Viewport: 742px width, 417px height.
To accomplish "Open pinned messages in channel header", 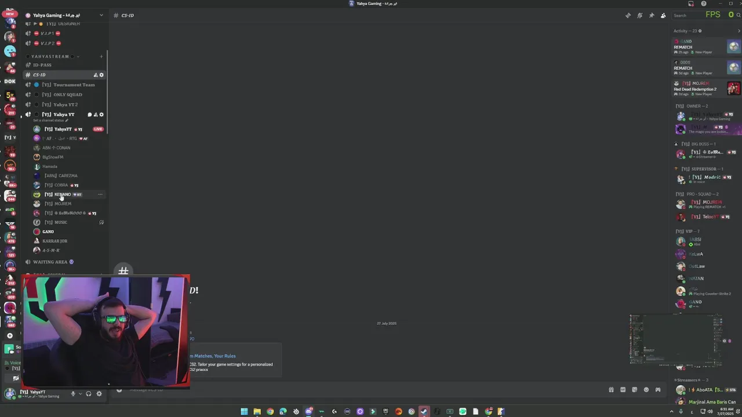I will point(652,16).
